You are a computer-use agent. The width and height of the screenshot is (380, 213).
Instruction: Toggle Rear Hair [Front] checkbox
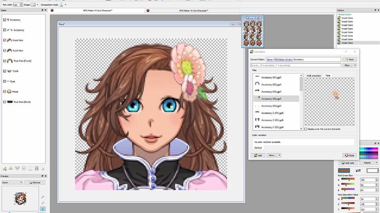click(x=5, y=61)
